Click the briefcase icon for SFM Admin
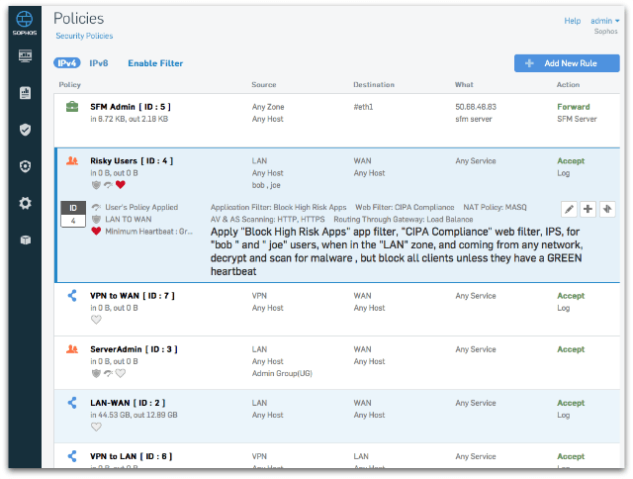Image resolution: width=633 pixels, height=479 pixels. (72, 108)
